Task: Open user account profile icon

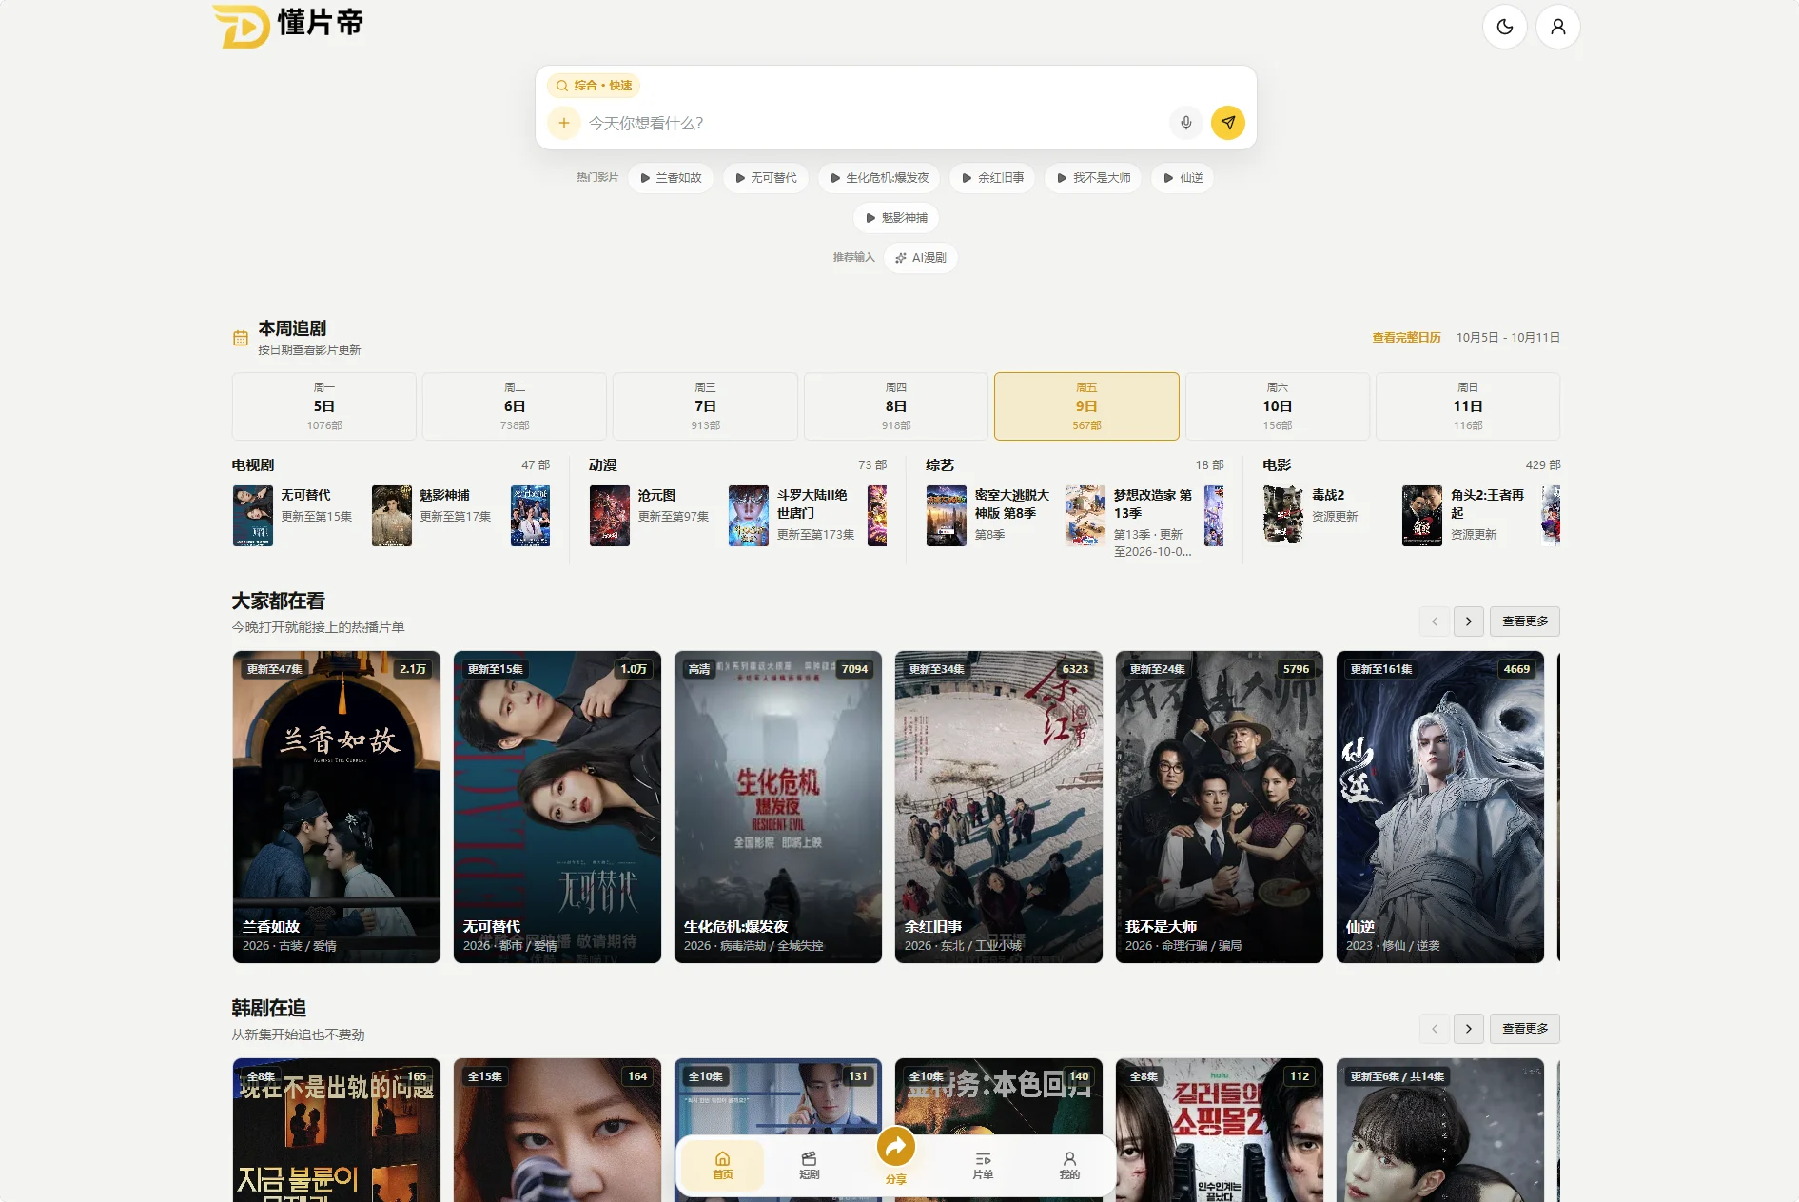Action: coord(1557,27)
